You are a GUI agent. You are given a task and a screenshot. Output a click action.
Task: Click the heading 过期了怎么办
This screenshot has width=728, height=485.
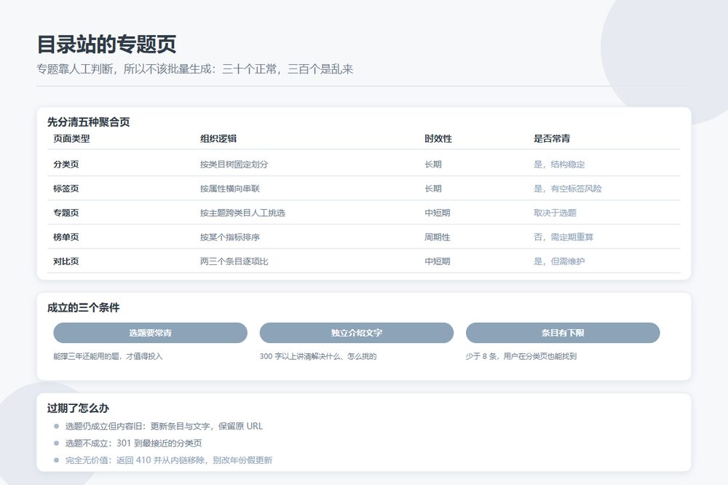(x=78, y=409)
